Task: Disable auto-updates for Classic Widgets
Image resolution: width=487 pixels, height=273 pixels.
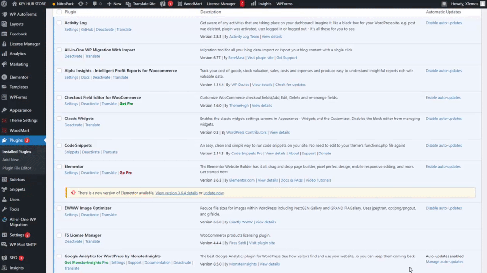Action: (x=444, y=119)
